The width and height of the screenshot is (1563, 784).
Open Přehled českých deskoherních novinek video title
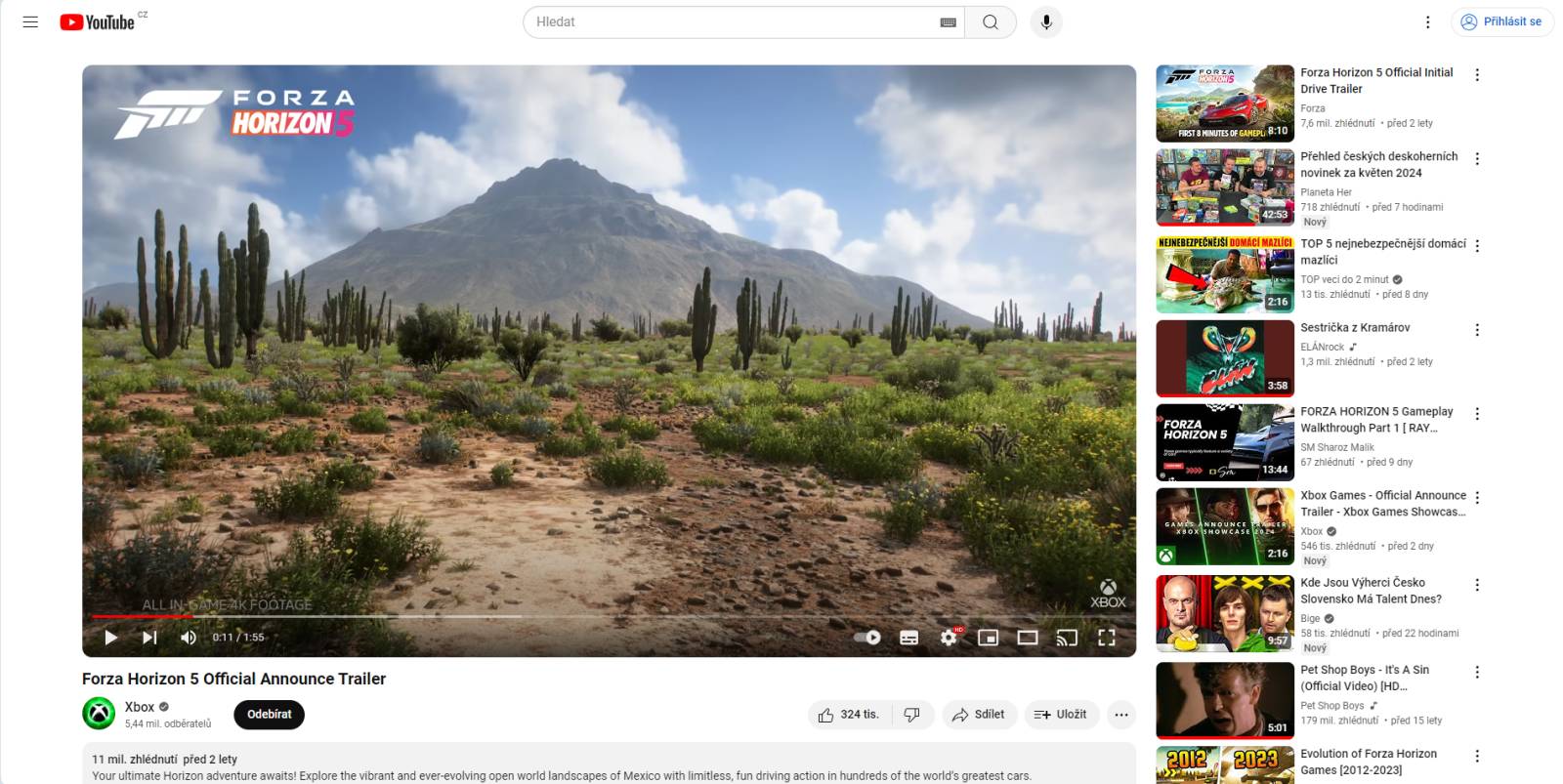click(1378, 164)
